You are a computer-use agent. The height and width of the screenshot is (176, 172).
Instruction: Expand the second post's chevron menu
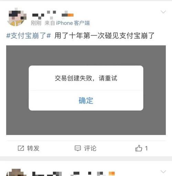[x=163, y=172]
